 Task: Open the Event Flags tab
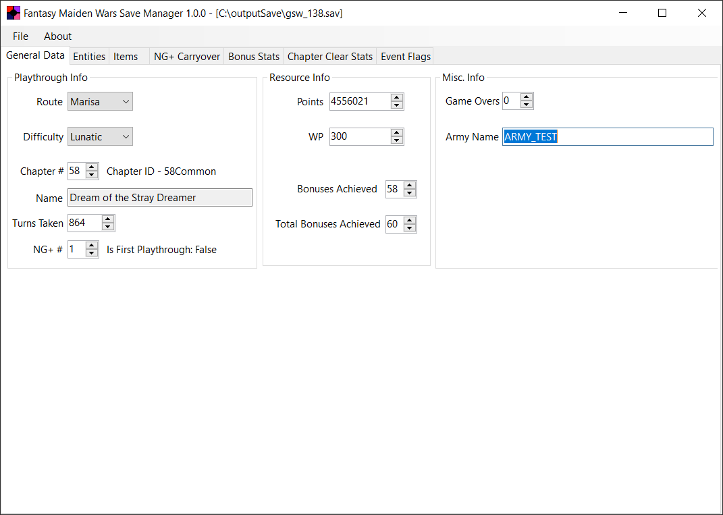click(405, 56)
